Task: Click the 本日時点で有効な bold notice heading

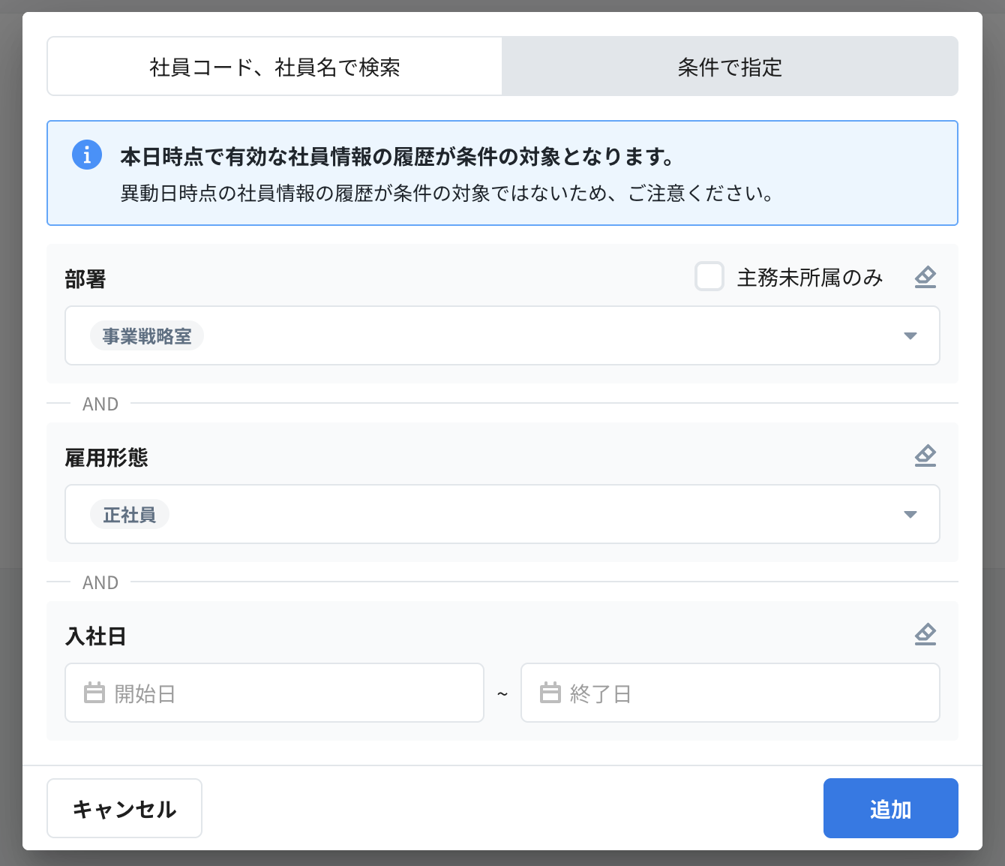Action: pyautogui.click(x=397, y=157)
